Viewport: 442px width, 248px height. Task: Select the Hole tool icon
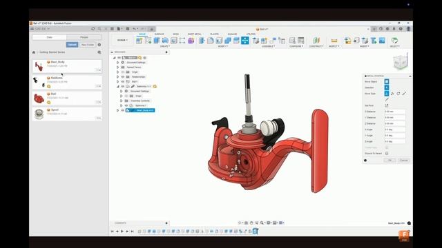173,41
